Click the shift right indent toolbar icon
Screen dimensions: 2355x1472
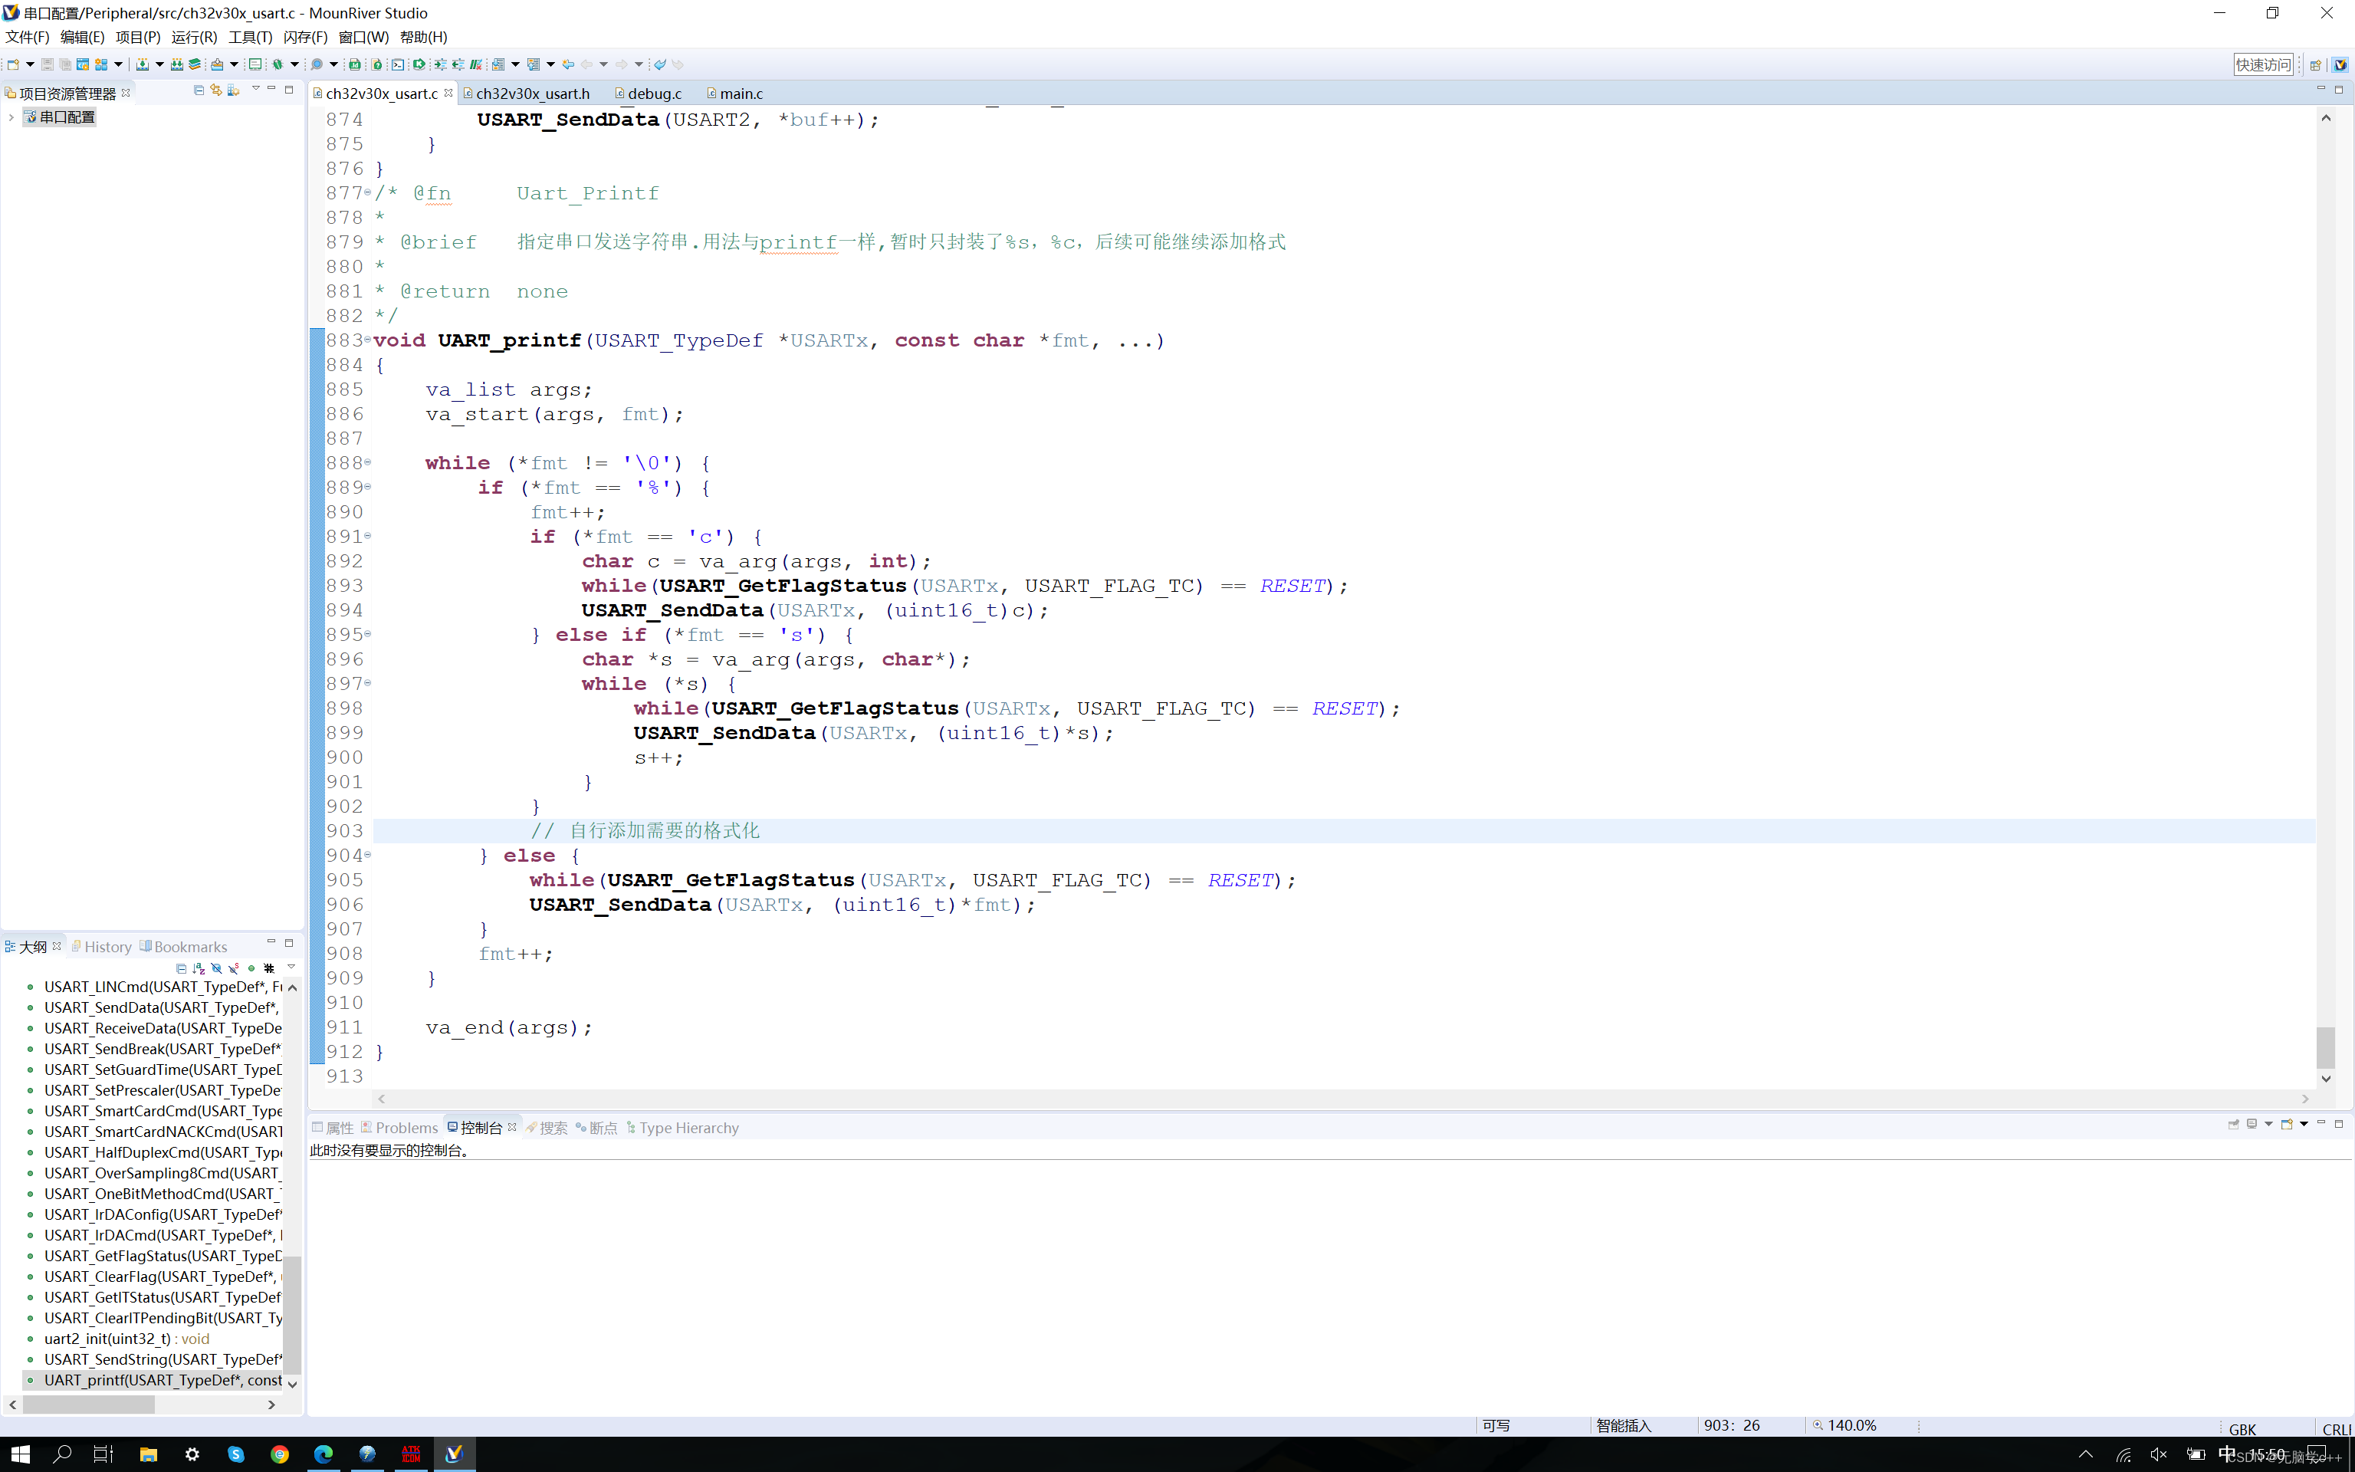click(x=441, y=64)
